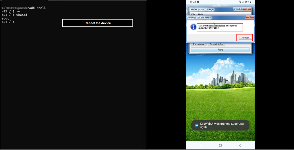Tap the Android recent apps icon
Viewport: 294px width, 150px height.
(x=201, y=145)
